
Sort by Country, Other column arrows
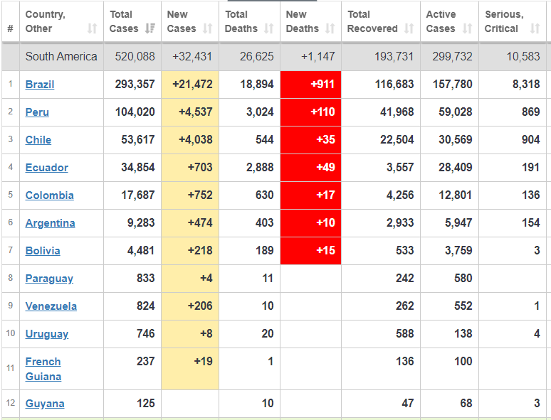pos(92,28)
